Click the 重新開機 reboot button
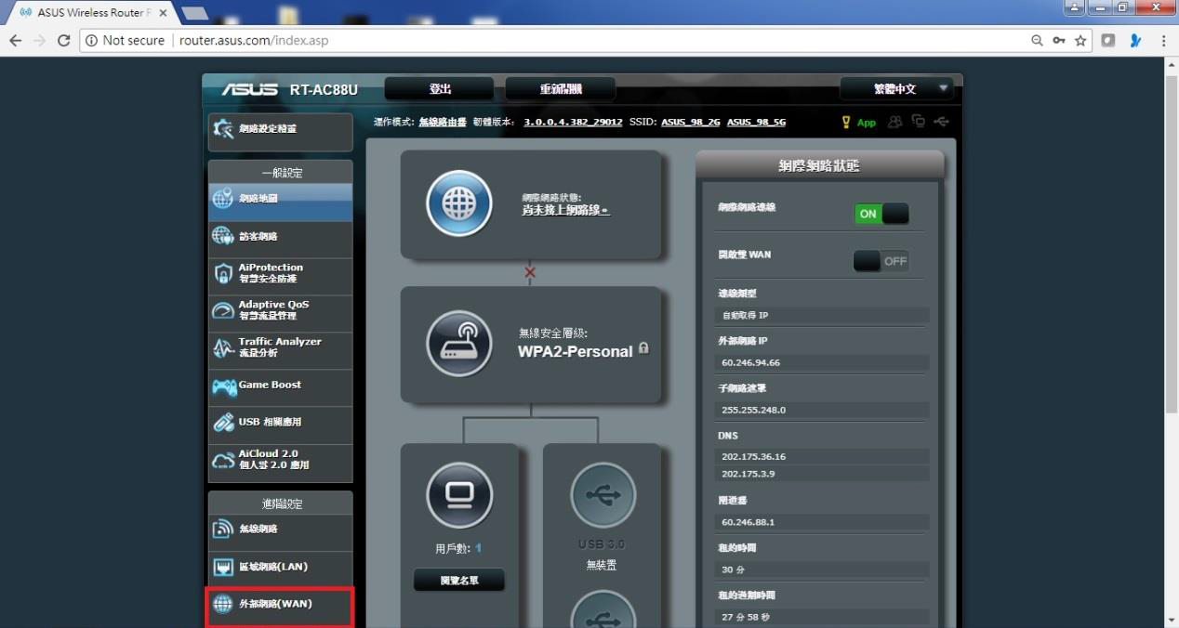Image resolution: width=1179 pixels, height=628 pixels. [x=561, y=89]
